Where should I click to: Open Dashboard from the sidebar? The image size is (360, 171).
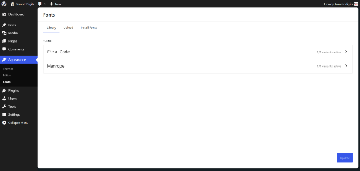(x=16, y=14)
